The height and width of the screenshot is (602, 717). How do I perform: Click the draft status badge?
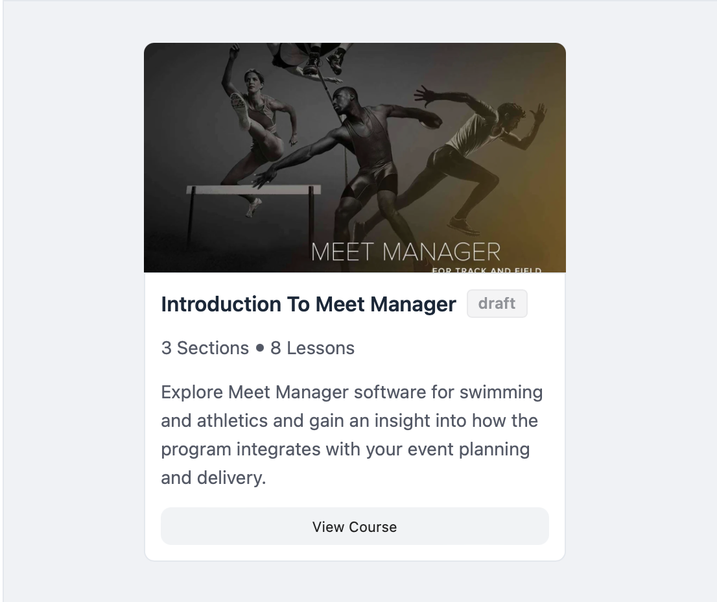pyautogui.click(x=497, y=304)
